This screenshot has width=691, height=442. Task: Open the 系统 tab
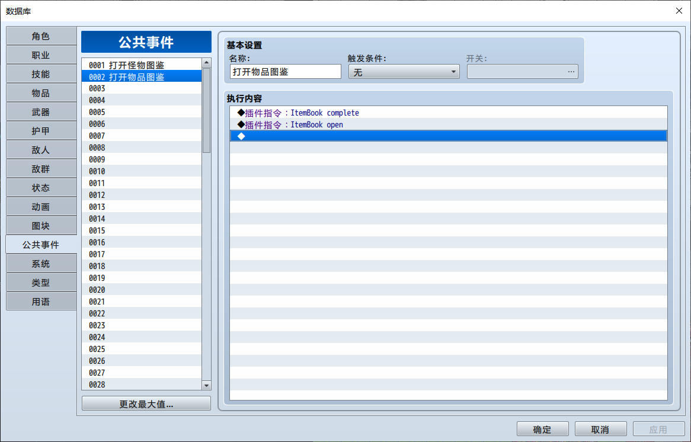point(41,264)
